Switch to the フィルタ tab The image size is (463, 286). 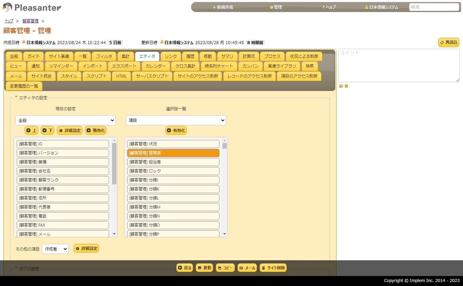pyautogui.click(x=104, y=56)
